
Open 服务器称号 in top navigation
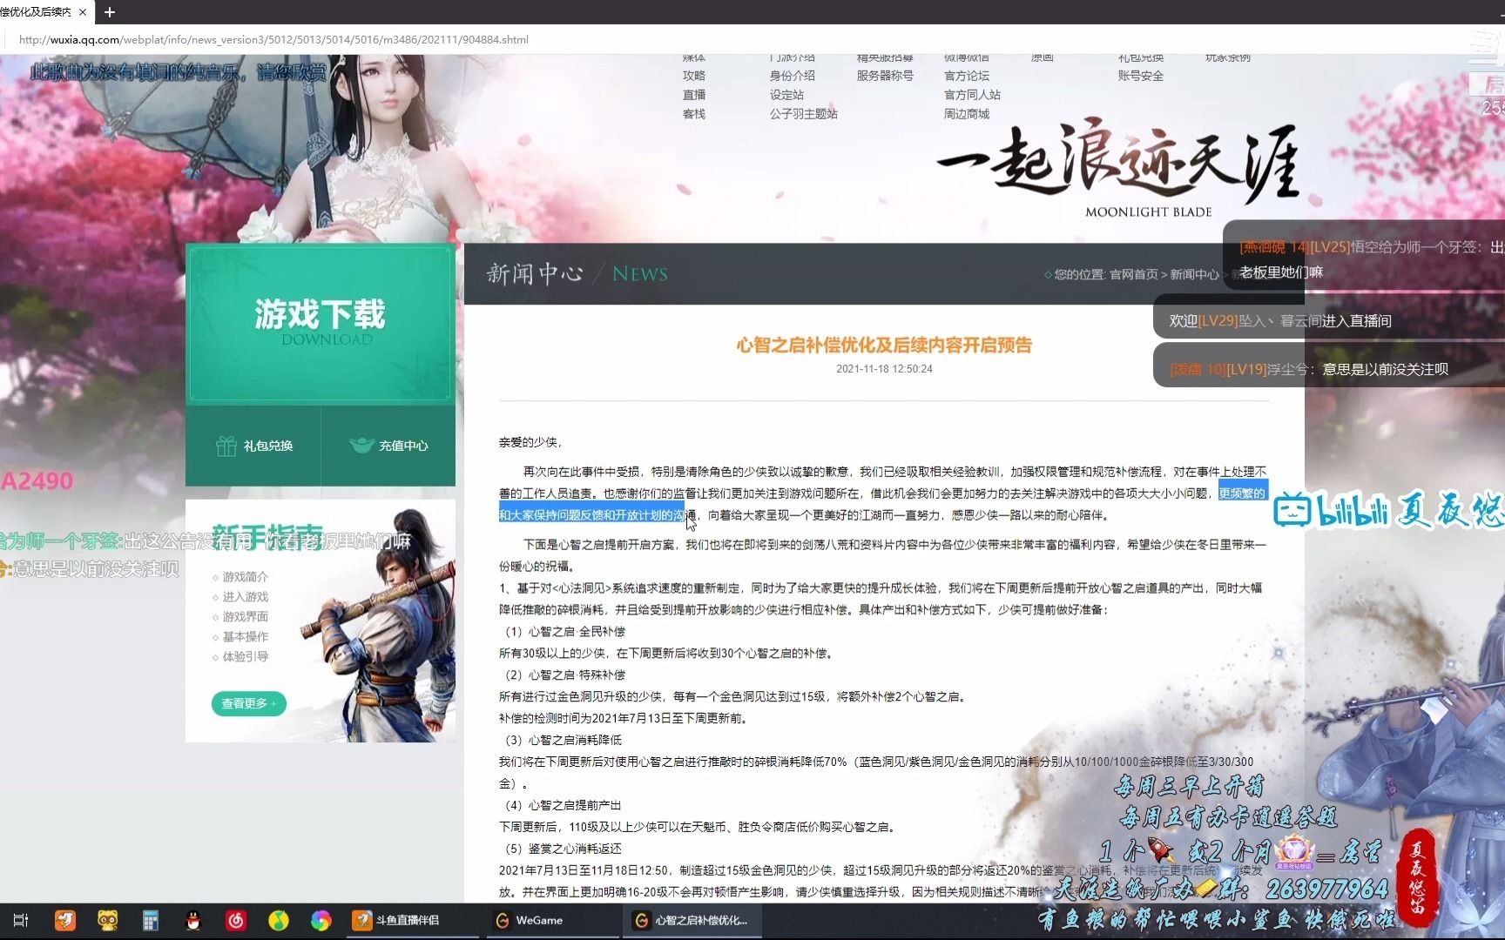[885, 76]
